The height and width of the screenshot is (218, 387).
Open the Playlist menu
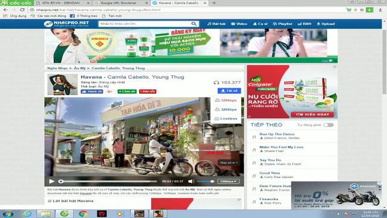coord(282,24)
